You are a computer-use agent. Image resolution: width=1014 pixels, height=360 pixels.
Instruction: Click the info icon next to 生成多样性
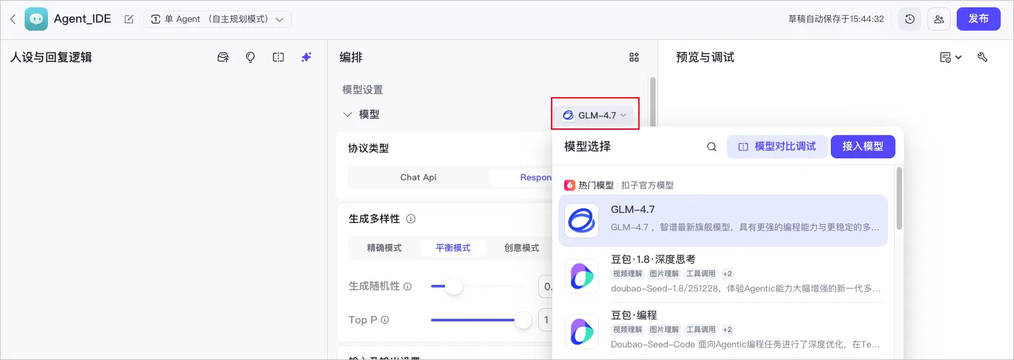(x=411, y=219)
